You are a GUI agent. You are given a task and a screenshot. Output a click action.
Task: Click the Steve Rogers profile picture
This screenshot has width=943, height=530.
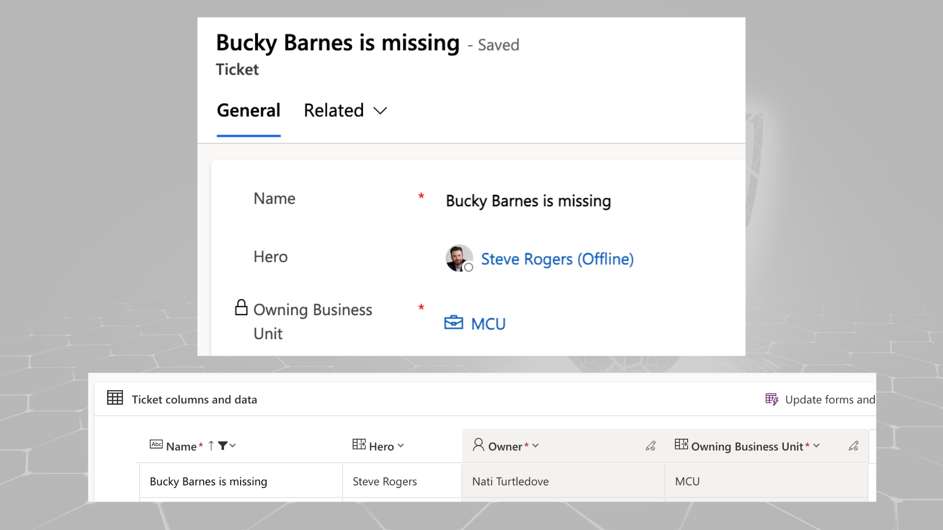tap(459, 258)
